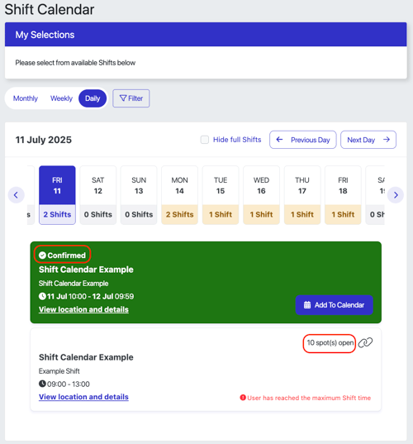Click clock icon beside 09:00 - 13:00

[42, 384]
